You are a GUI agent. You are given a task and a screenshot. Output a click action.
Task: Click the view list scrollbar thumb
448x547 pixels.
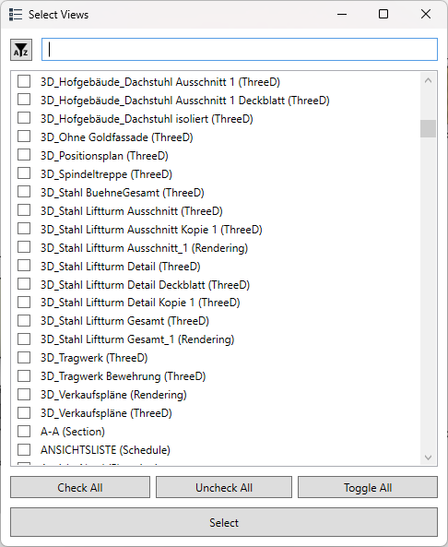pos(428,129)
